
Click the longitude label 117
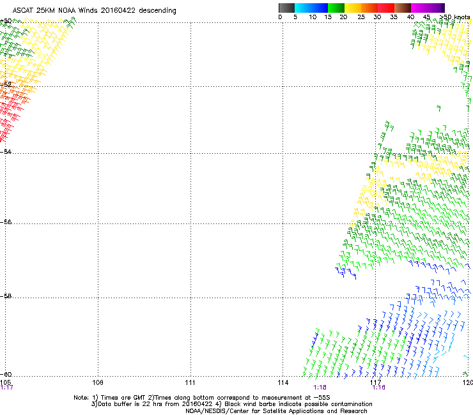click(376, 382)
